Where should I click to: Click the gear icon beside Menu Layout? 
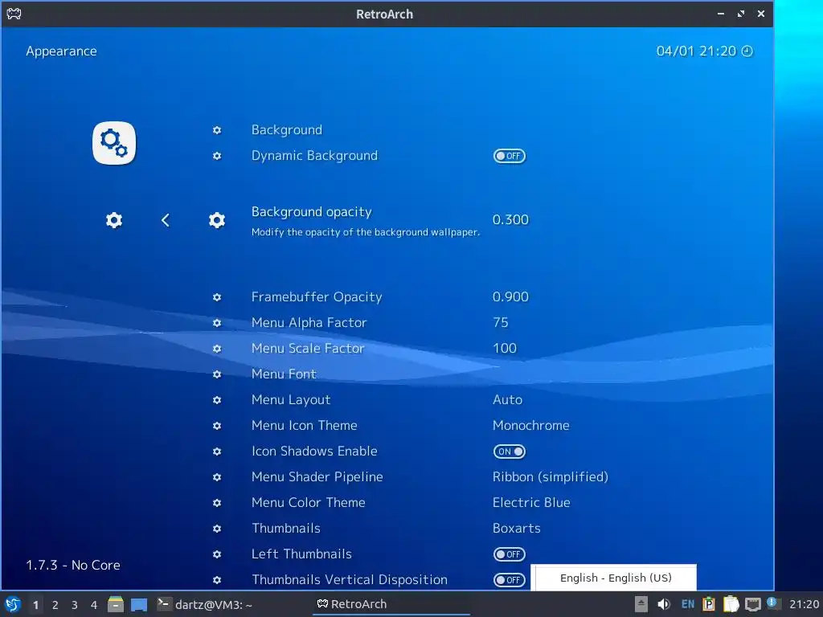click(x=217, y=400)
